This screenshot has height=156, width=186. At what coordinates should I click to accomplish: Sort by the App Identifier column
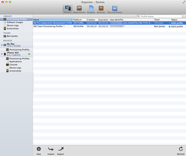[131, 20]
